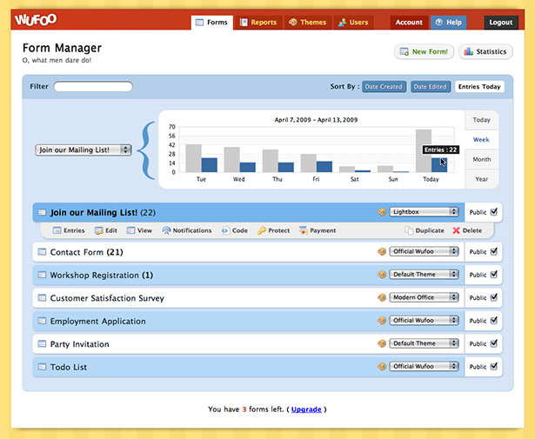Screen dimensions: 535x439
Task: Click the theme palette icon in the Customer Satisfaction Survey row
Action: point(382,297)
